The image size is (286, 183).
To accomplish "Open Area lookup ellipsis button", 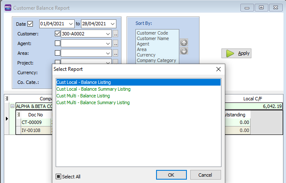I will (x=115, y=53).
